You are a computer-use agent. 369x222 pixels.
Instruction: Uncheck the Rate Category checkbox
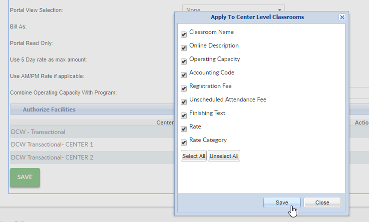tap(184, 142)
